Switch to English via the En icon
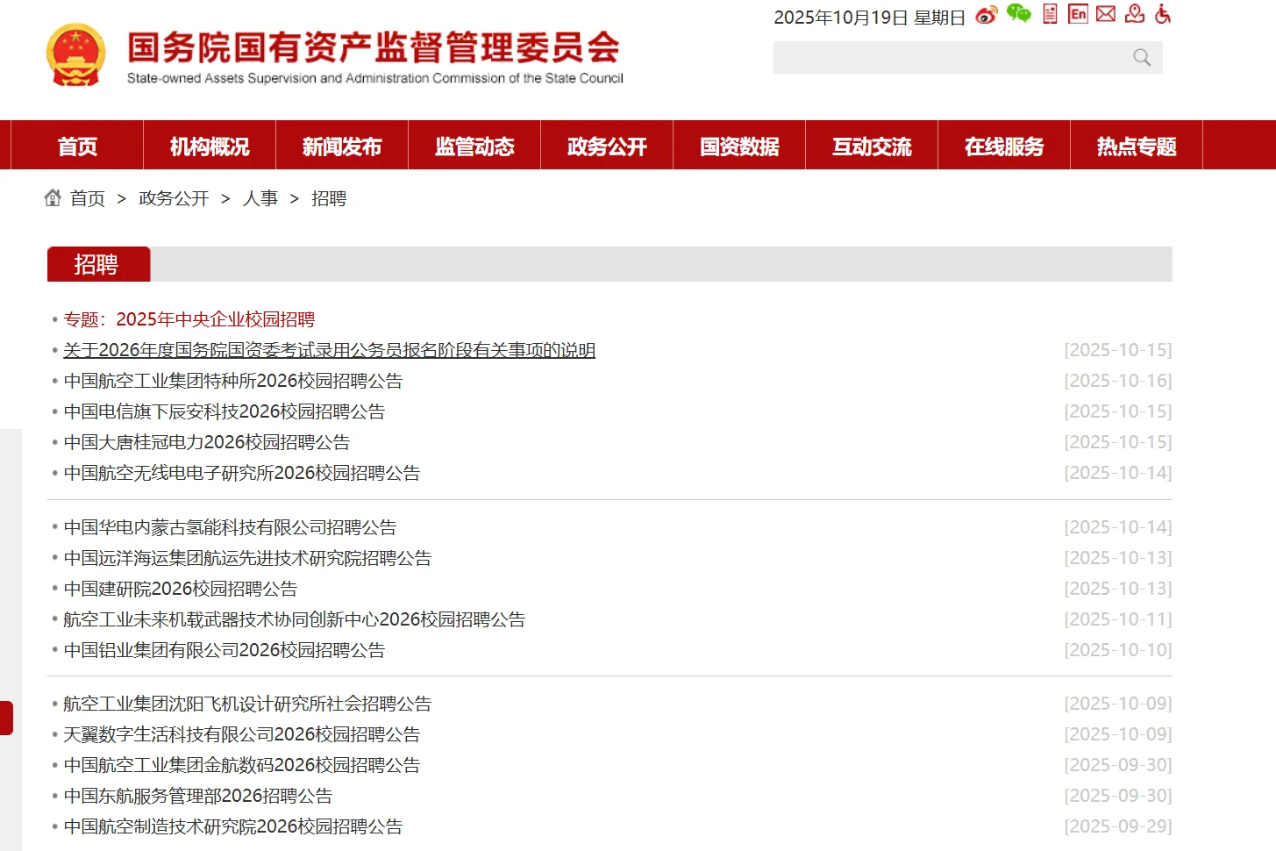 1078,13
